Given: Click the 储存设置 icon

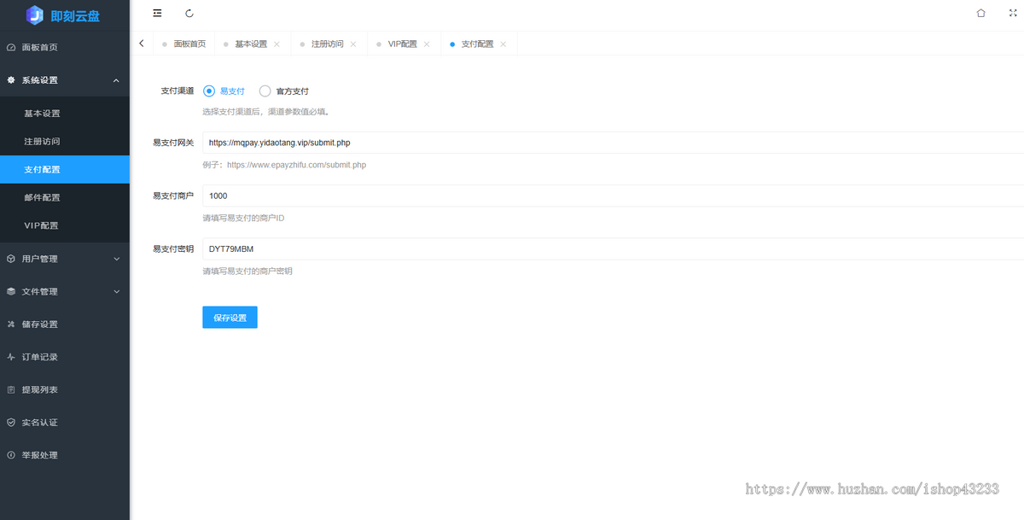Looking at the screenshot, I should point(11,324).
